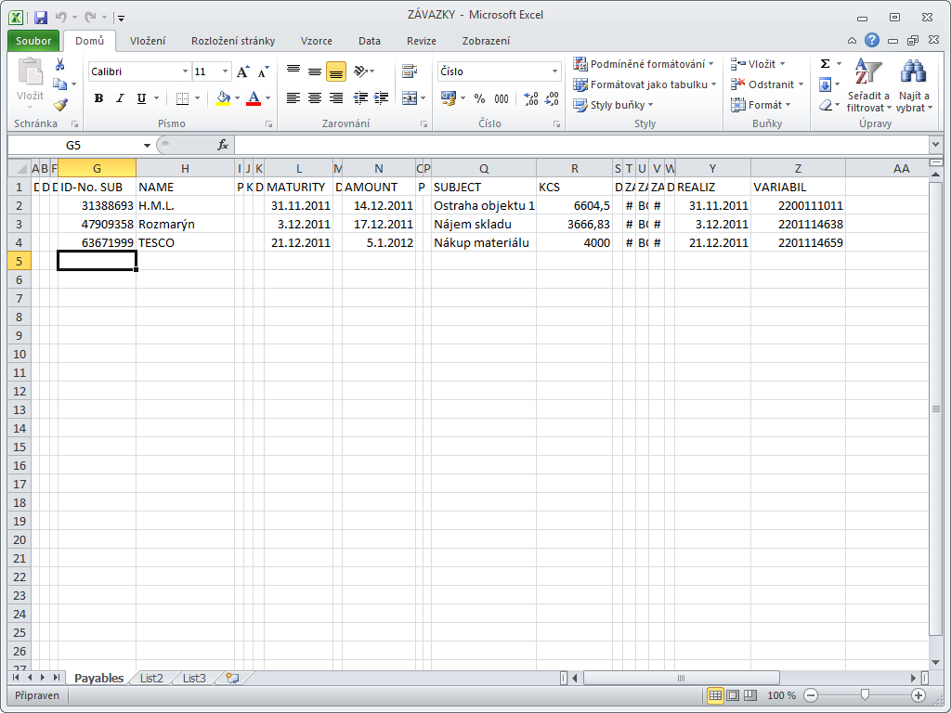
Task: Switch to the Data tab
Action: 370,41
